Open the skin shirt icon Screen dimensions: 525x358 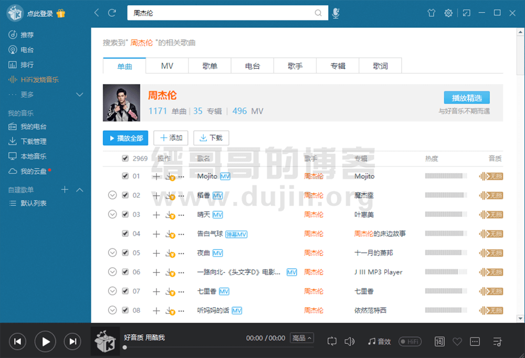pos(431,13)
